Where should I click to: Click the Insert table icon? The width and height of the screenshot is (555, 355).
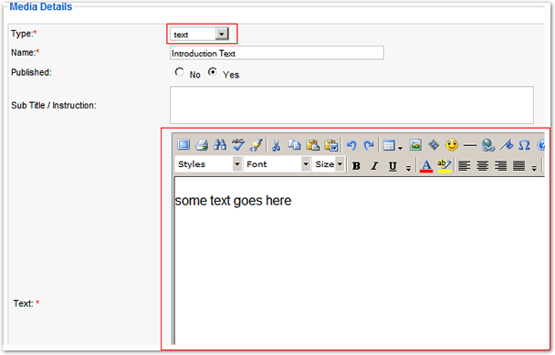(x=389, y=145)
